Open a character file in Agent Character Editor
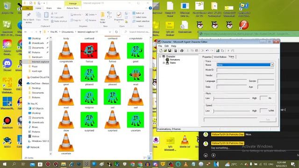Screen dimensions: 299x168 [165, 51]
